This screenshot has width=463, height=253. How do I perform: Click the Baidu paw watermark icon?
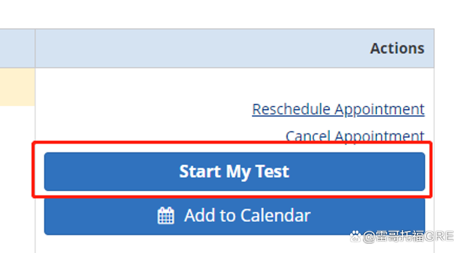pos(355,236)
